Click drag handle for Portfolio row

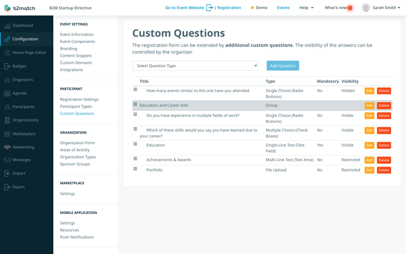pyautogui.click(x=135, y=169)
